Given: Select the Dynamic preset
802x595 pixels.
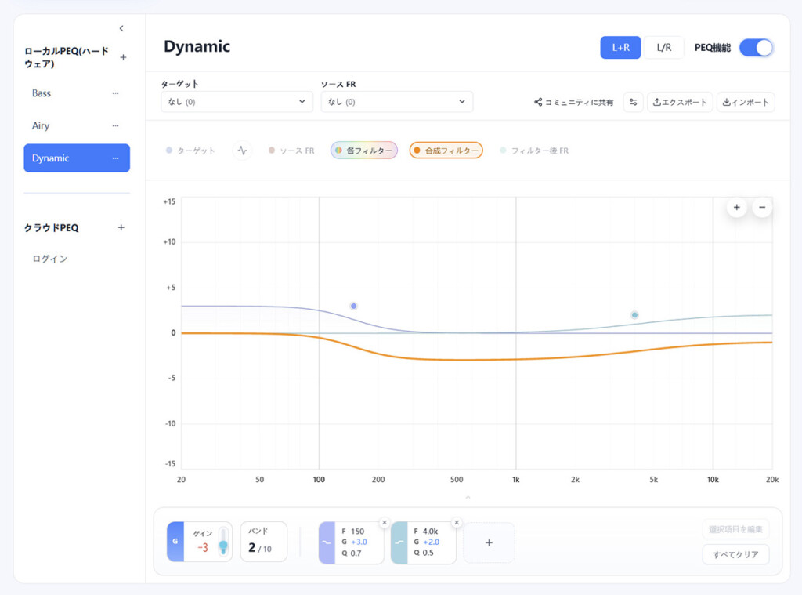Looking at the screenshot, I should click(77, 158).
